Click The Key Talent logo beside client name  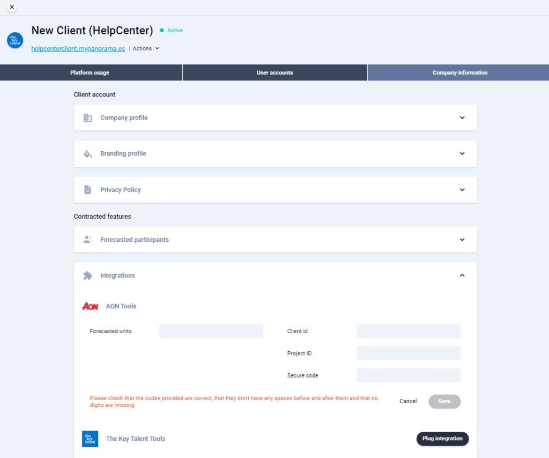(x=15, y=40)
